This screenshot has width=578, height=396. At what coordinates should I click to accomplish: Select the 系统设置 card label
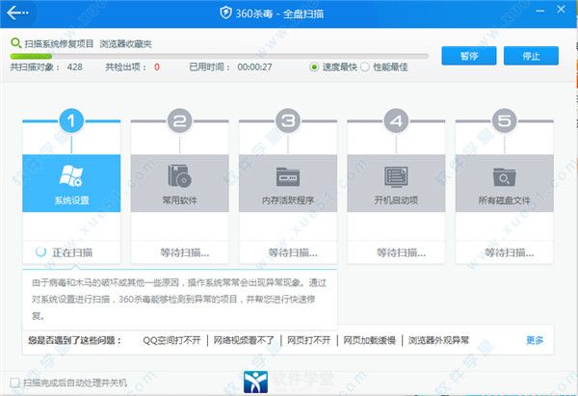[71, 200]
